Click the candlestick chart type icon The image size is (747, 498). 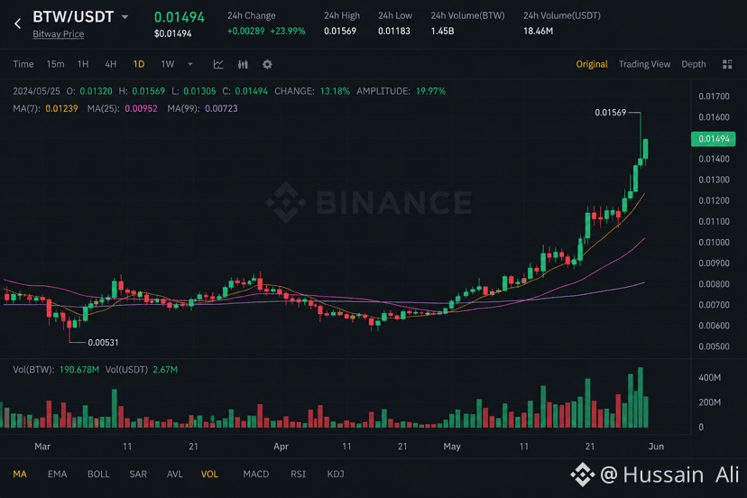pyautogui.click(x=243, y=64)
